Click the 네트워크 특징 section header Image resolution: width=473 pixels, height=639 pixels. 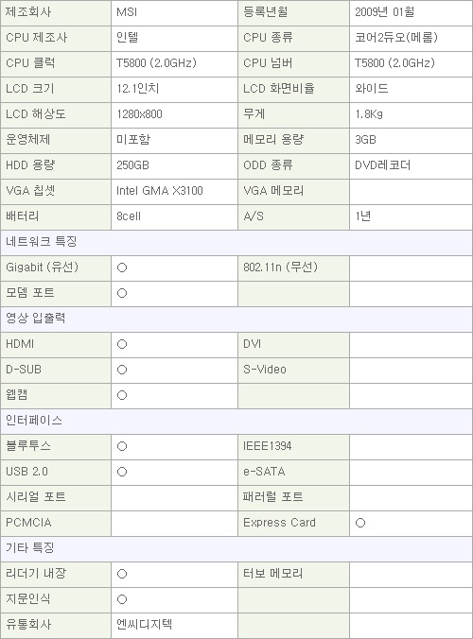[x=236, y=243]
